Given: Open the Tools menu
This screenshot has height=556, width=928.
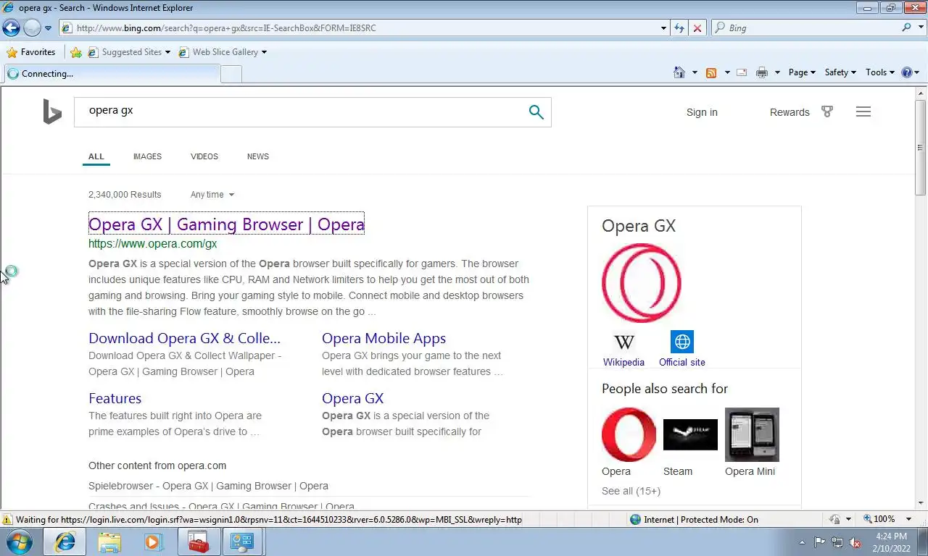Looking at the screenshot, I should [x=880, y=72].
